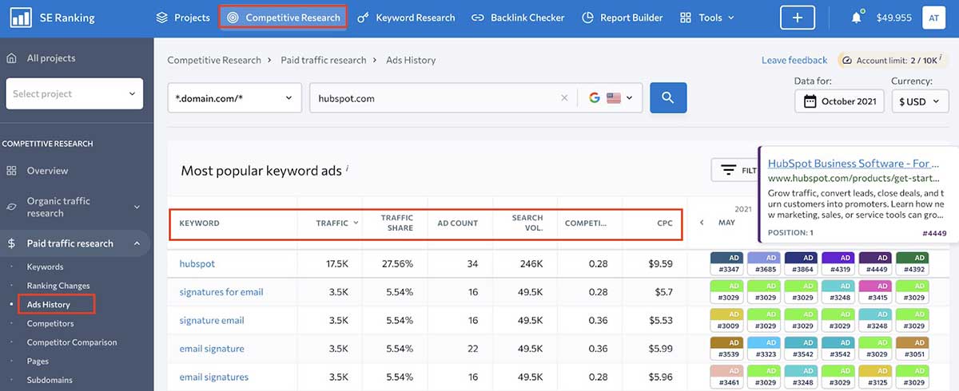This screenshot has height=391, width=959.
Task: Open the Select project dropdown
Action: (74, 93)
